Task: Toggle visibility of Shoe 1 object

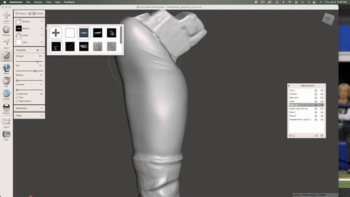Action: coord(322,112)
